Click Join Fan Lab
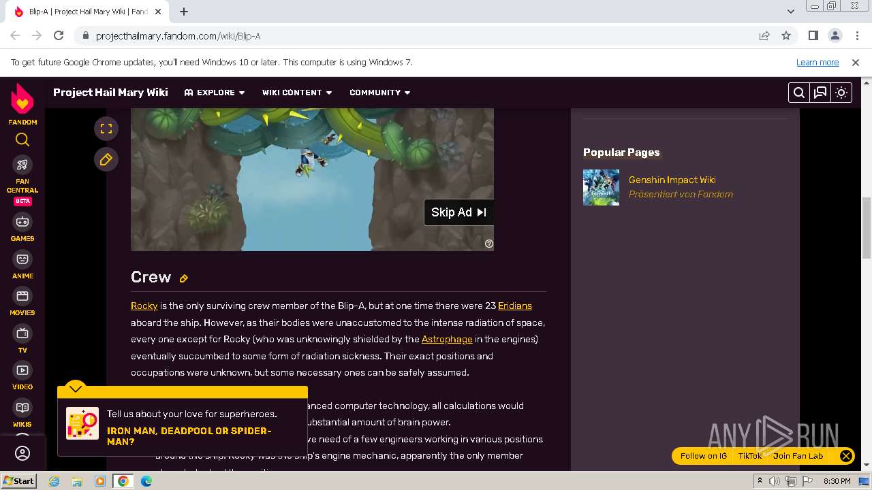The image size is (872, 490). (x=798, y=456)
